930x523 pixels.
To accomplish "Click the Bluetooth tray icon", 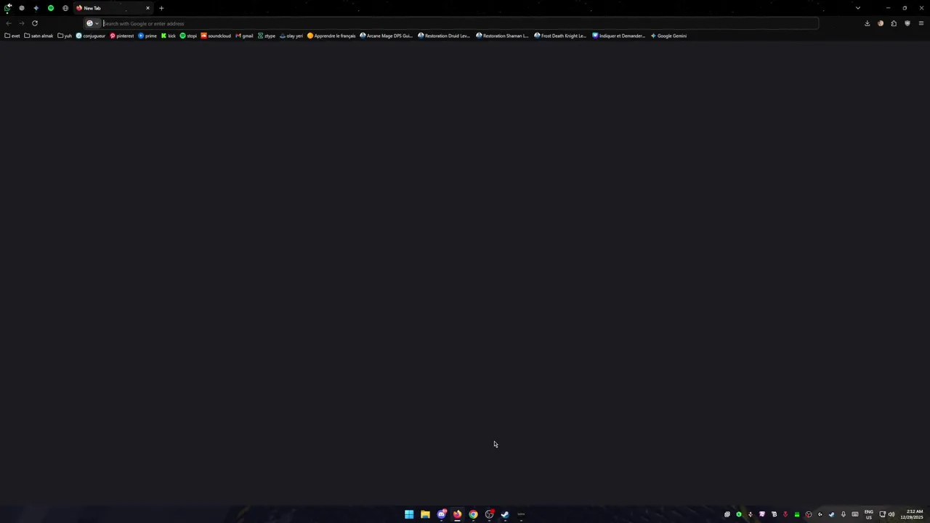I will click(774, 514).
